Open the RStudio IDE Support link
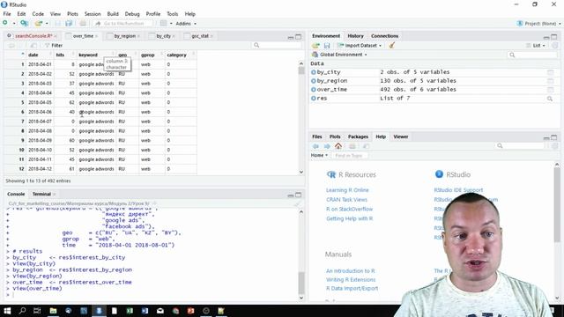This screenshot has height=317, width=564. [458, 190]
